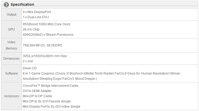Image resolution: width=199 pixels, height=111 pixels.
Task: Click the CrossFire Bridge Interconnect Cable line
Action: tap(50, 85)
